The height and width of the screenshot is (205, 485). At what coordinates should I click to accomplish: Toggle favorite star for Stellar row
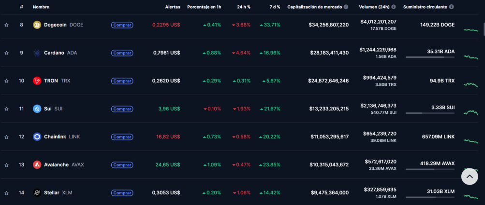6,192
